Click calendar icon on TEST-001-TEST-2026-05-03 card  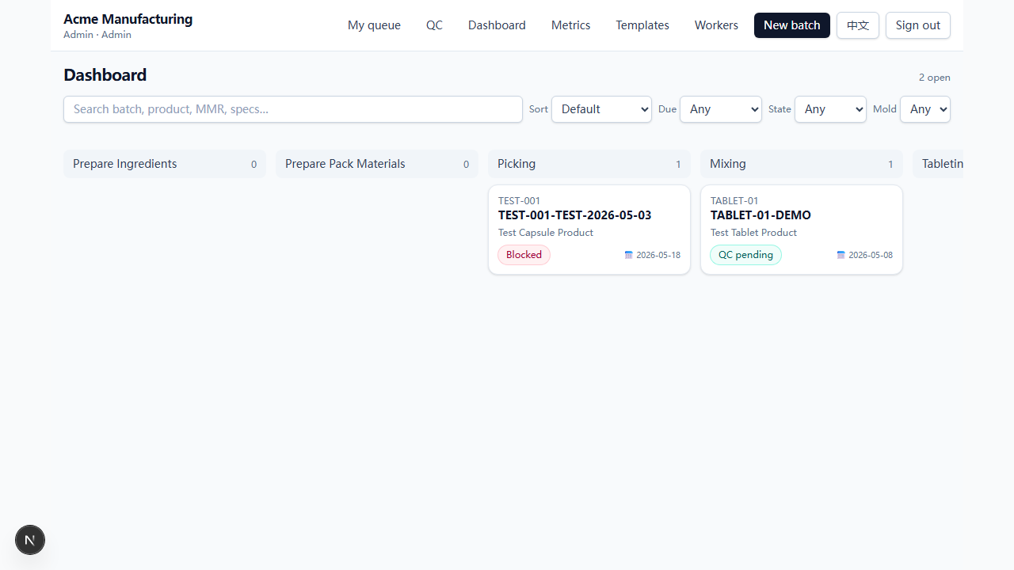coord(629,255)
